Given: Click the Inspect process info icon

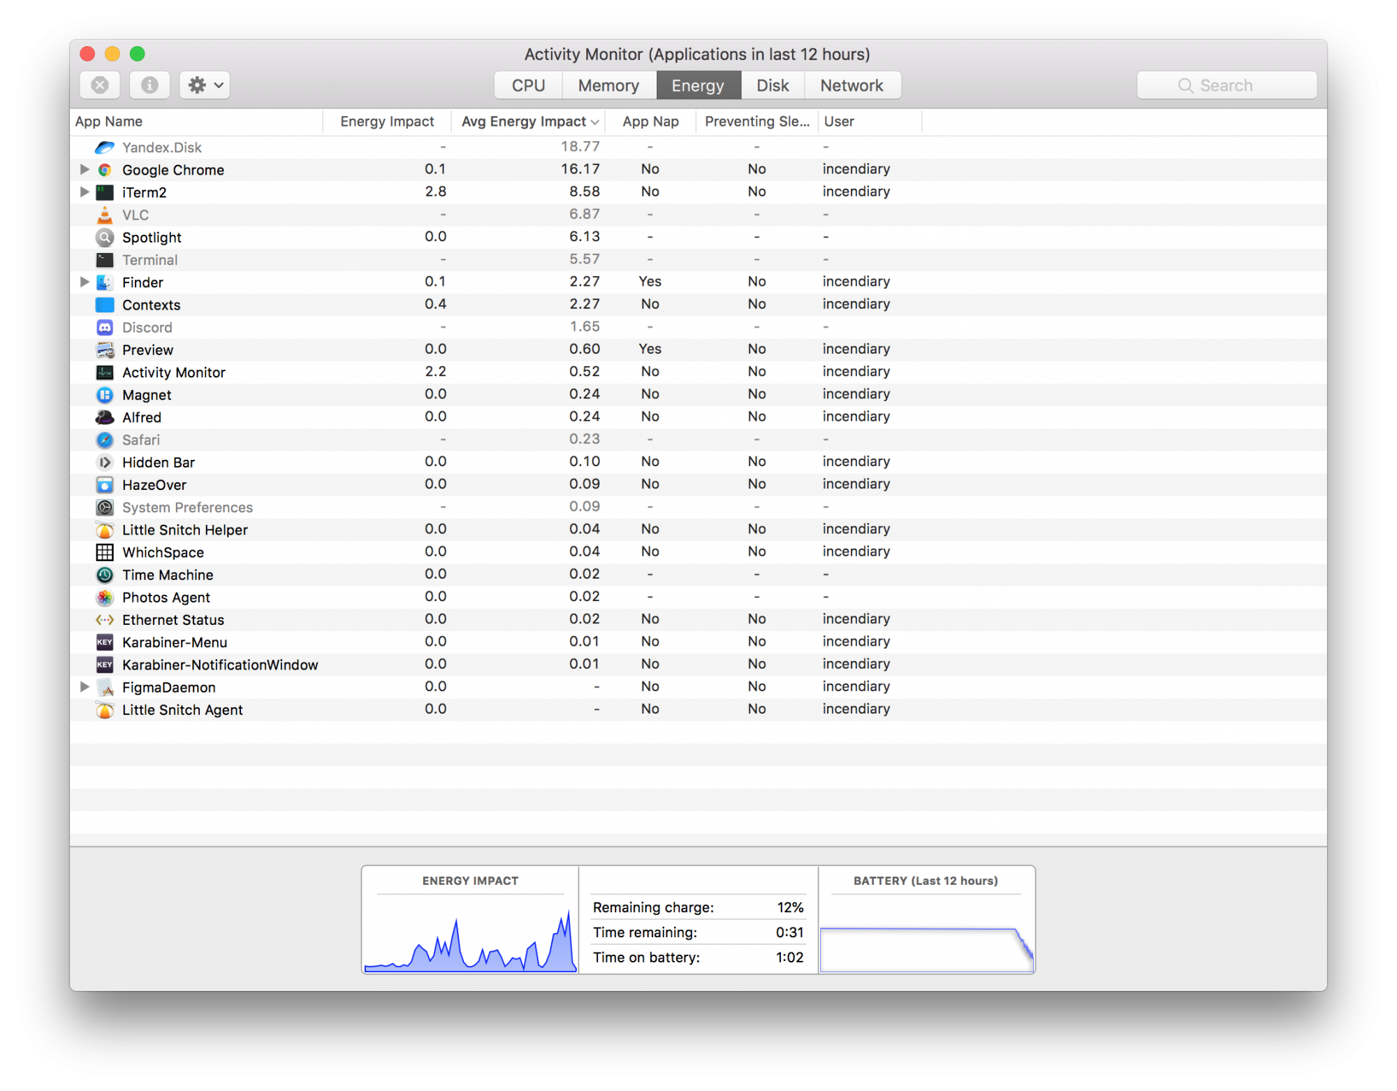Looking at the screenshot, I should coord(149,85).
